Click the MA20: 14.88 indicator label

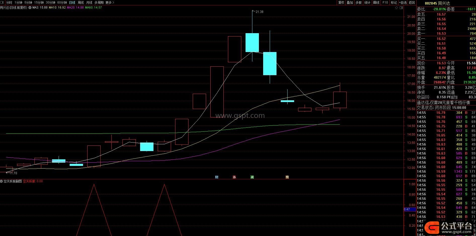coord(75,8)
